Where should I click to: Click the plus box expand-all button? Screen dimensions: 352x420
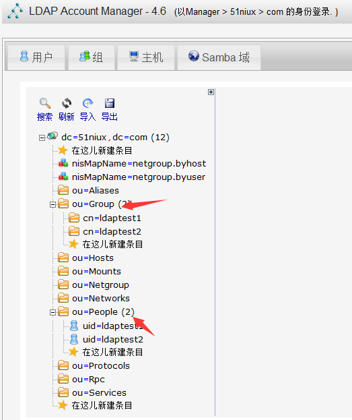tap(211, 92)
